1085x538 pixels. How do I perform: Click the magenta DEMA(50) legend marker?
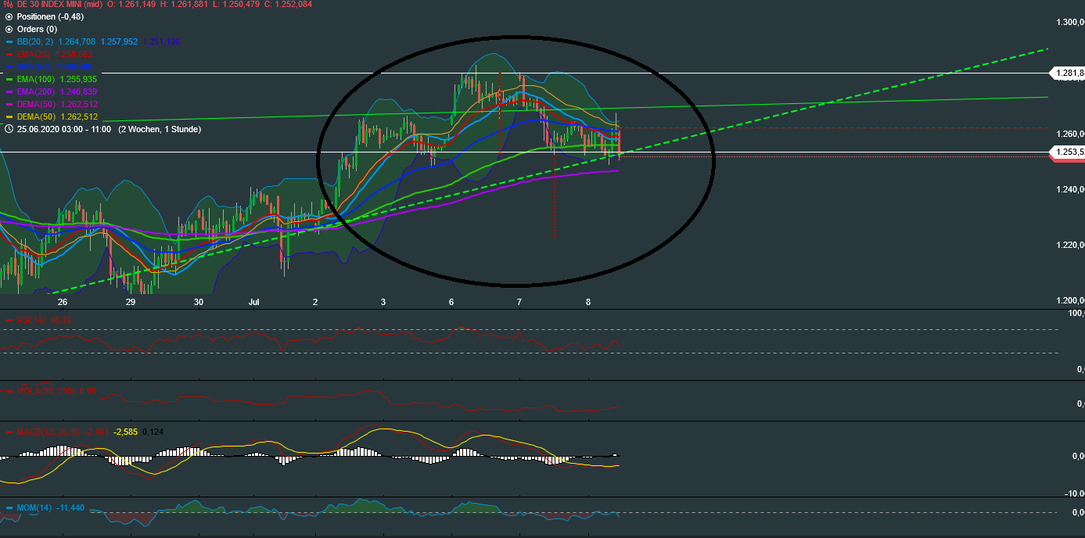click(x=8, y=103)
